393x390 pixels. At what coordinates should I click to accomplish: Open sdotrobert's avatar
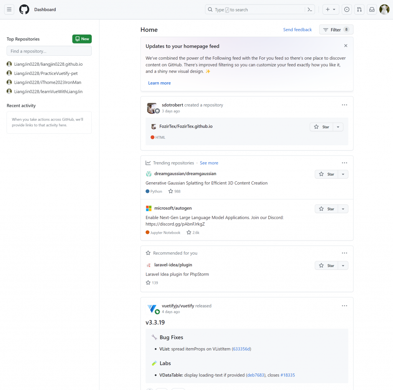click(152, 108)
